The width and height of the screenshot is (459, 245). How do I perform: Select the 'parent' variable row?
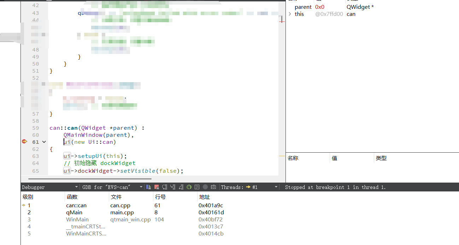click(x=303, y=7)
